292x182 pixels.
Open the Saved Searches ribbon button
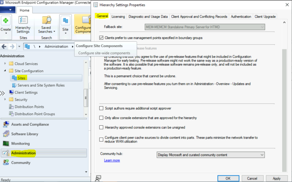[x=46, y=24]
